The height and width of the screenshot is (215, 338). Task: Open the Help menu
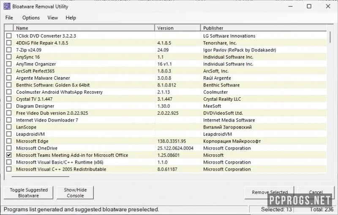pos(71,18)
